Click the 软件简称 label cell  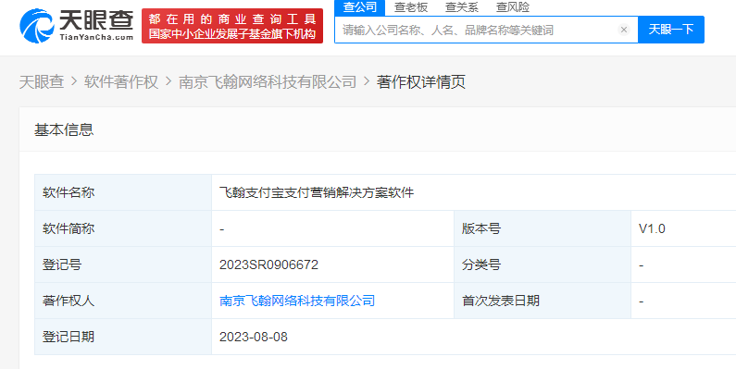click(x=123, y=228)
